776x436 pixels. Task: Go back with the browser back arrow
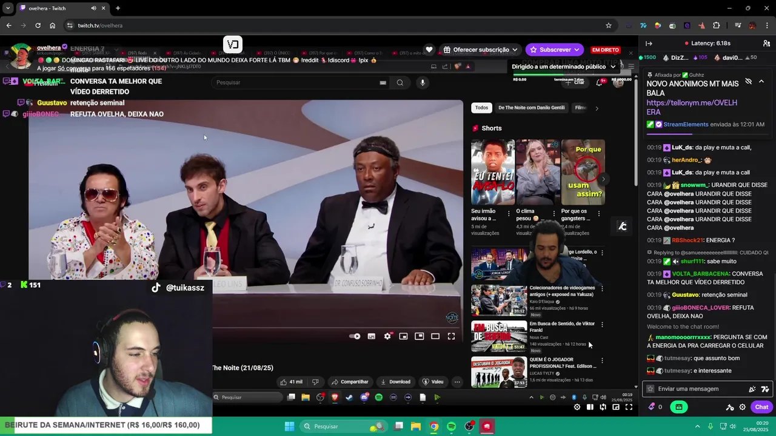click(8, 25)
